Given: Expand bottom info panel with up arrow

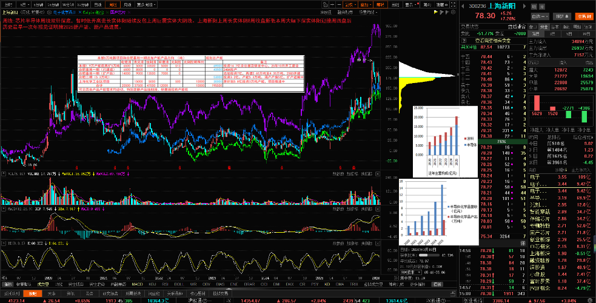Looking at the screenshot, I should [229, 289].
